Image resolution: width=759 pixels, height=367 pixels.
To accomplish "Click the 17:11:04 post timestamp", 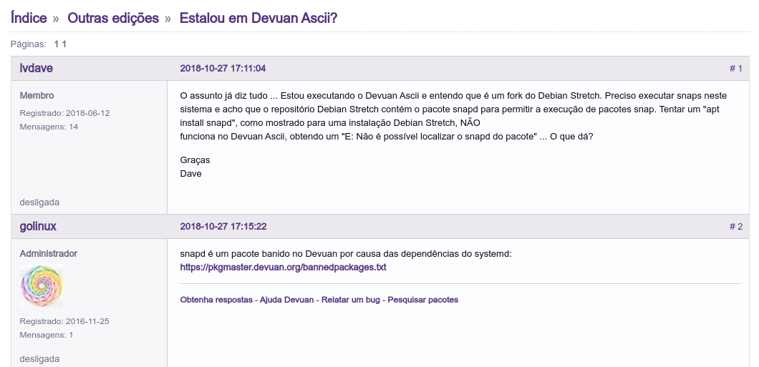I will tap(223, 69).
